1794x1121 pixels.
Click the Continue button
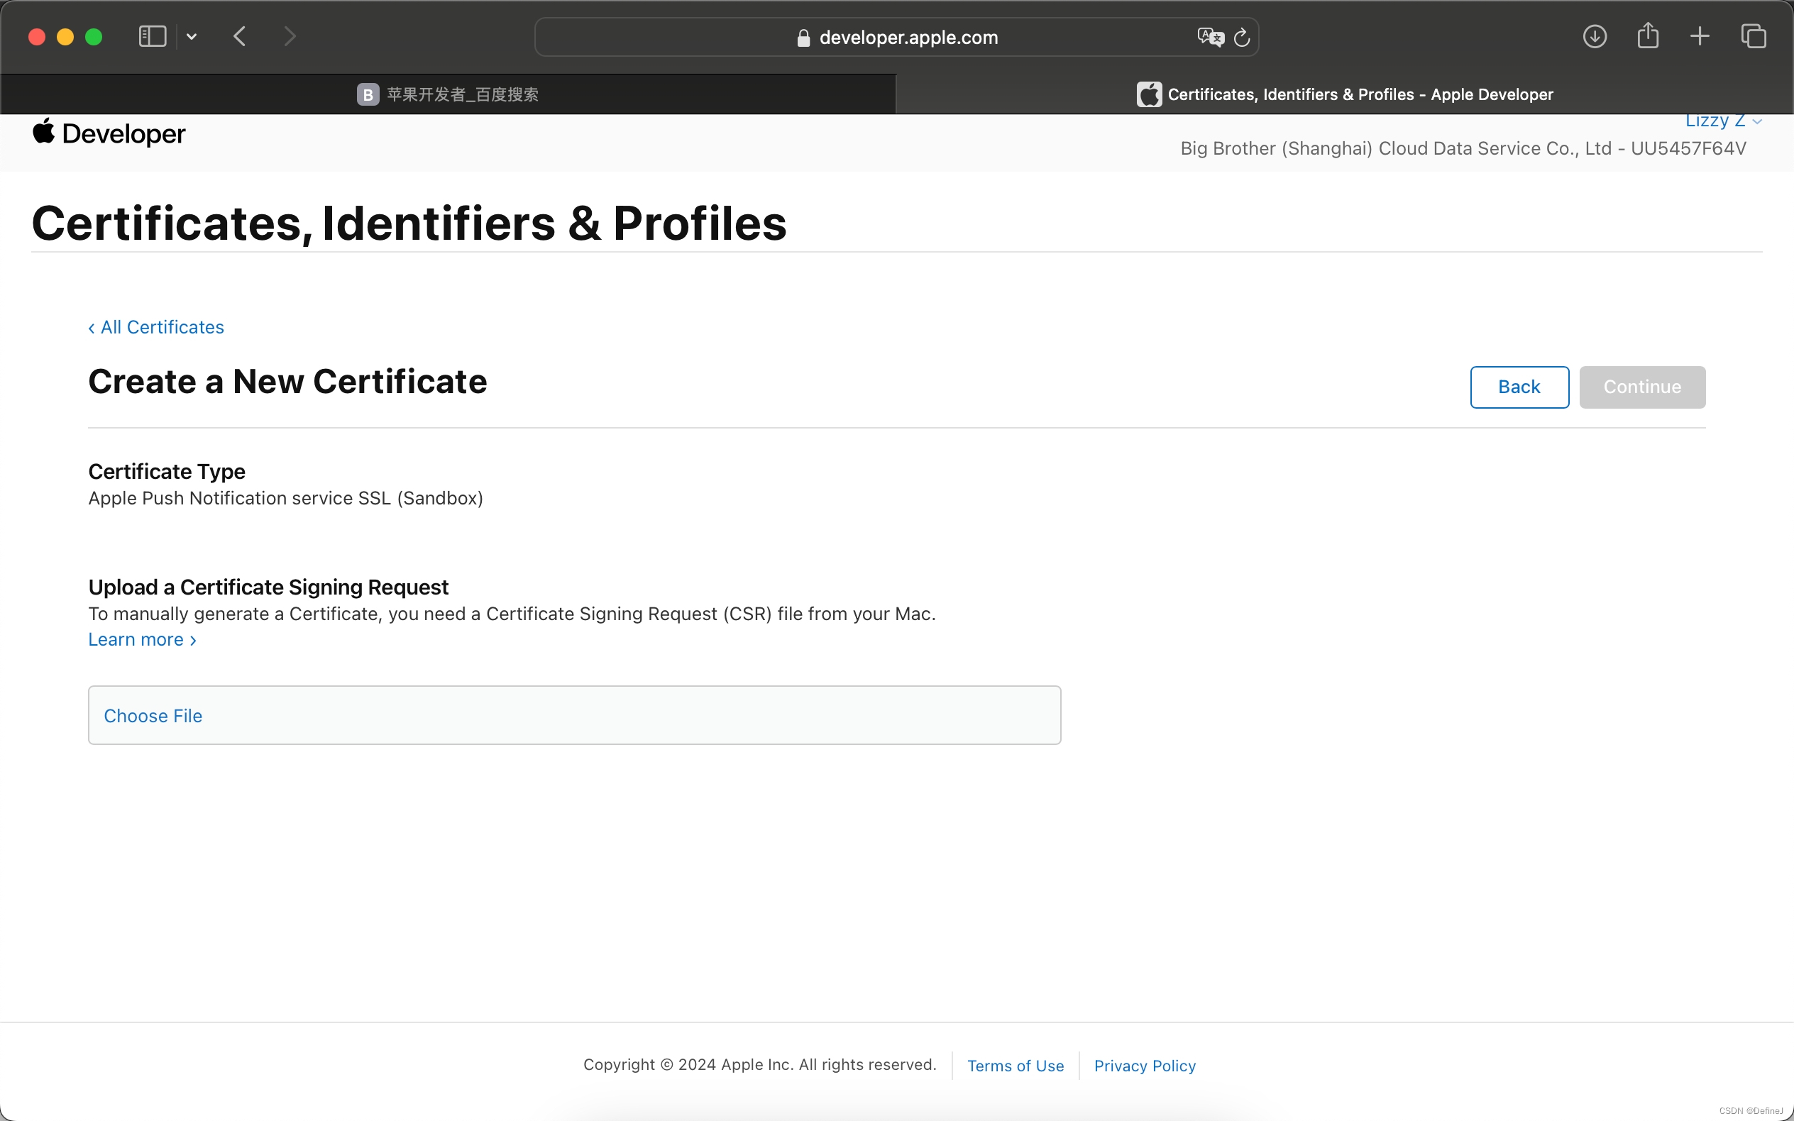click(1641, 387)
